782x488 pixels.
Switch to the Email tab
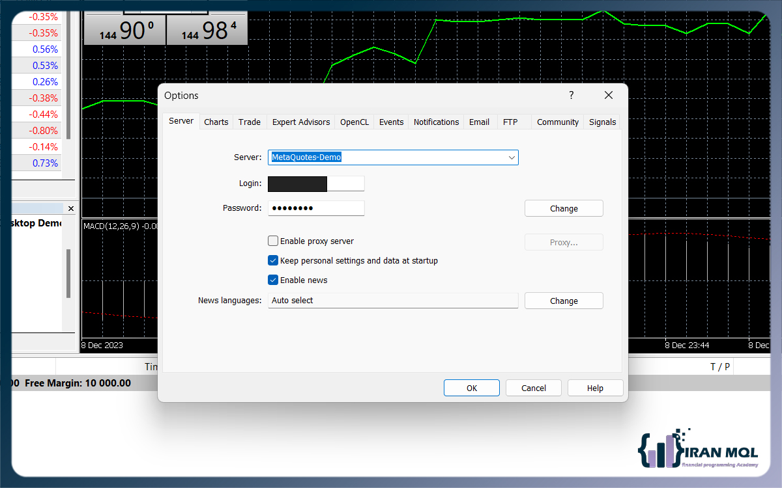point(480,122)
